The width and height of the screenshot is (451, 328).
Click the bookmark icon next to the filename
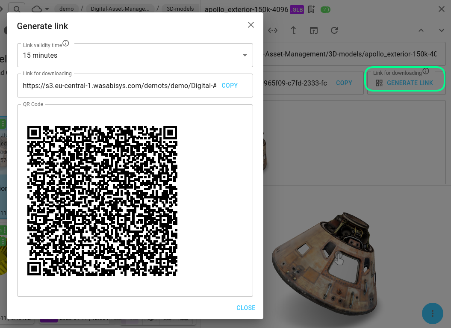pyautogui.click(x=311, y=9)
